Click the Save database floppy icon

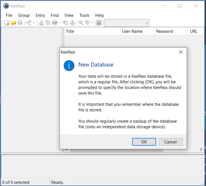(x=20, y=23)
